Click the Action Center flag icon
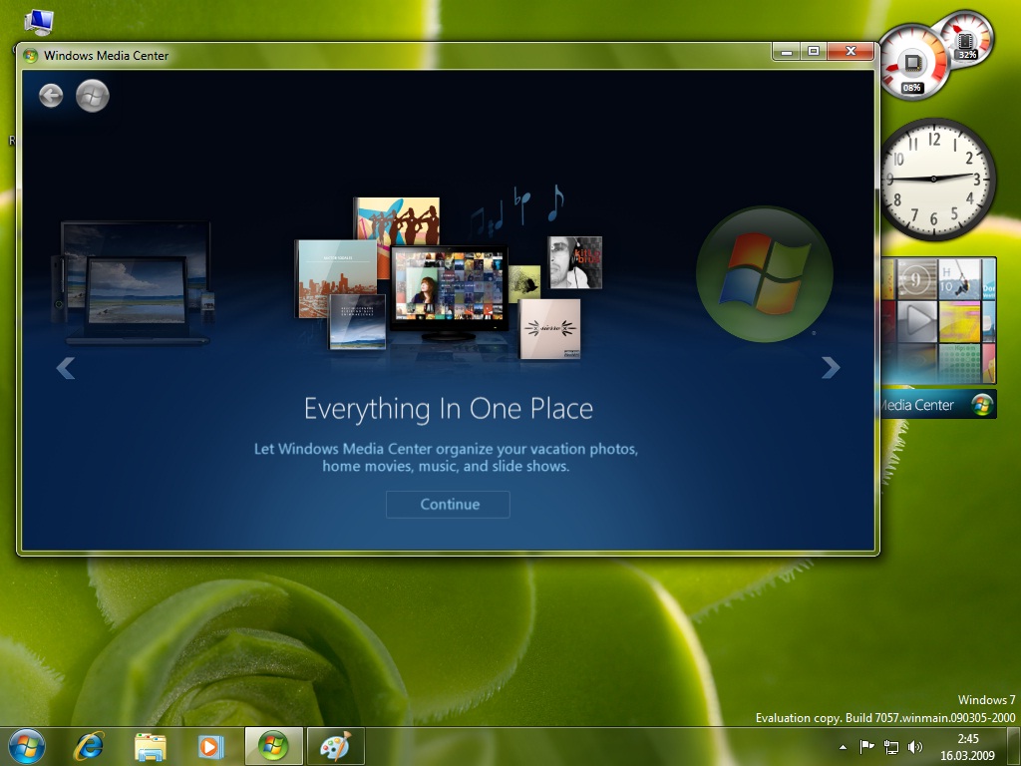Viewport: 1021px width, 766px height. click(866, 747)
